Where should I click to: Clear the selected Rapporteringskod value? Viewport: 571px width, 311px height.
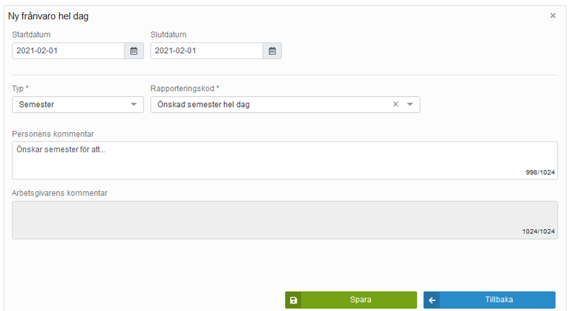(395, 105)
